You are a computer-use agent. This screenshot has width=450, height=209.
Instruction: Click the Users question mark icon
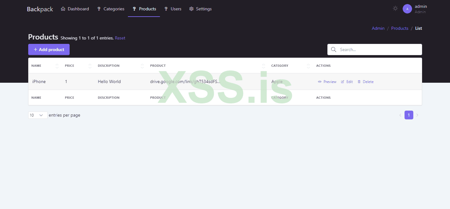tap(166, 9)
